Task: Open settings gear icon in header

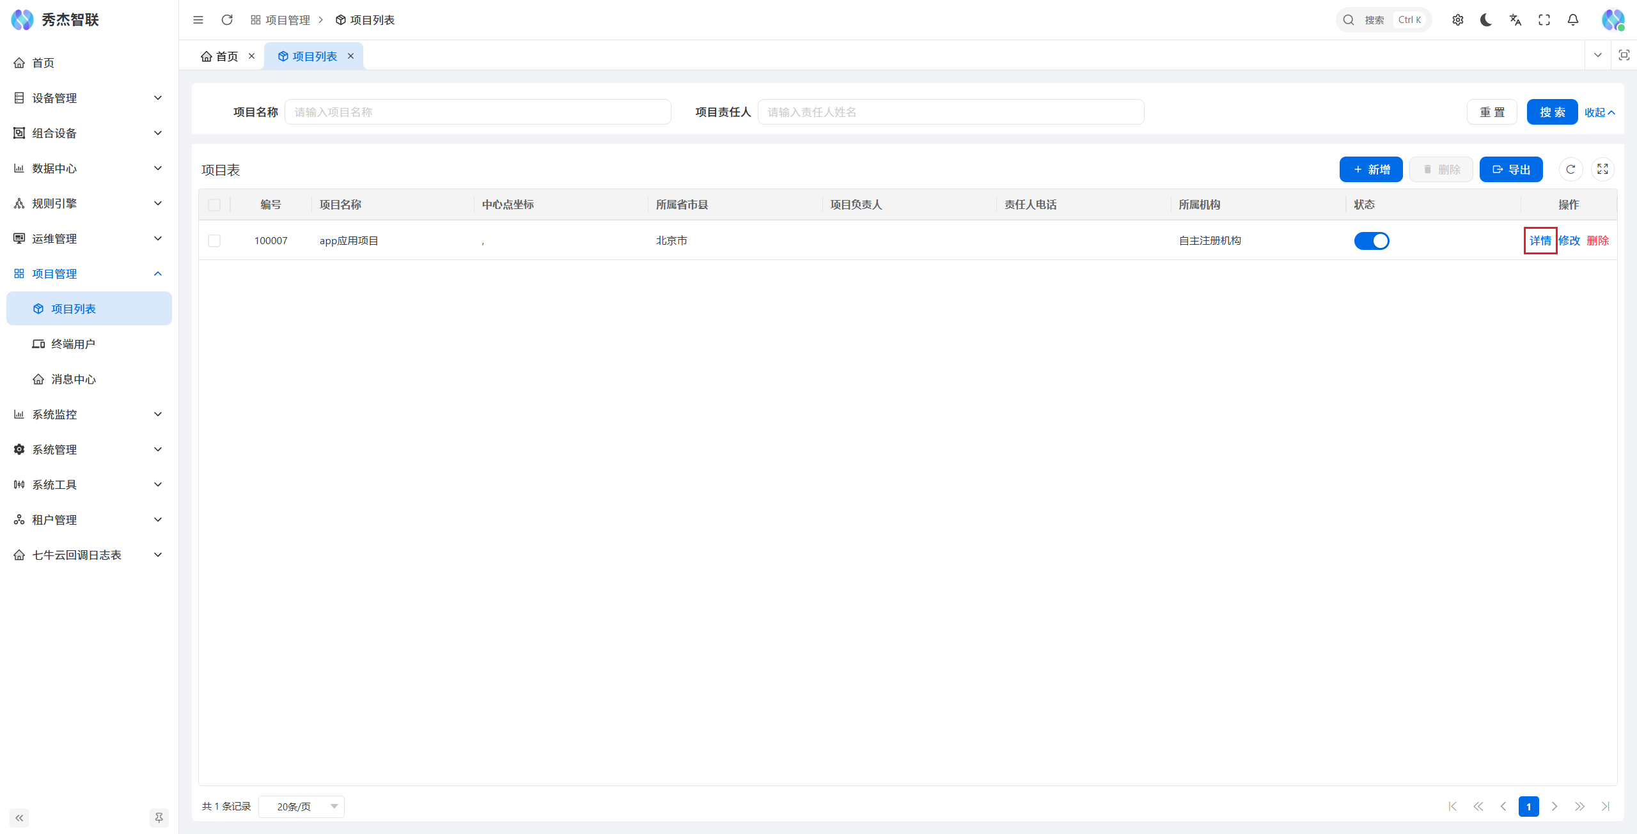Action: coord(1457,20)
